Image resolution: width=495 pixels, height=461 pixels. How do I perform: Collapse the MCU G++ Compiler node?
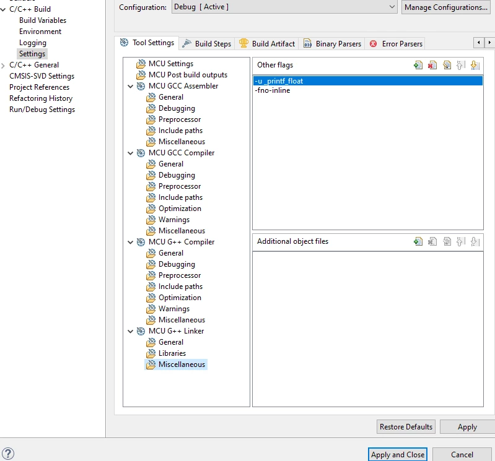(130, 242)
